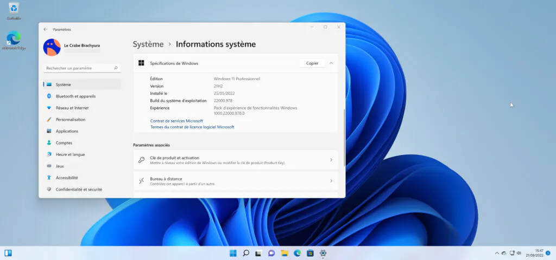Image resolution: width=556 pixels, height=260 pixels.
Task: Click the Paramètres associés heading
Action: click(151, 145)
